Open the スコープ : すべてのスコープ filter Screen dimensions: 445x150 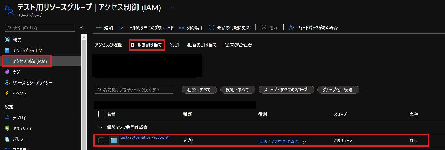(x=286, y=90)
